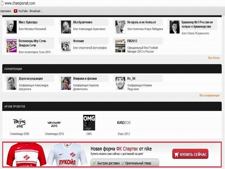
Task: Open the Ro_88 conference photo
Action: tap(120, 83)
